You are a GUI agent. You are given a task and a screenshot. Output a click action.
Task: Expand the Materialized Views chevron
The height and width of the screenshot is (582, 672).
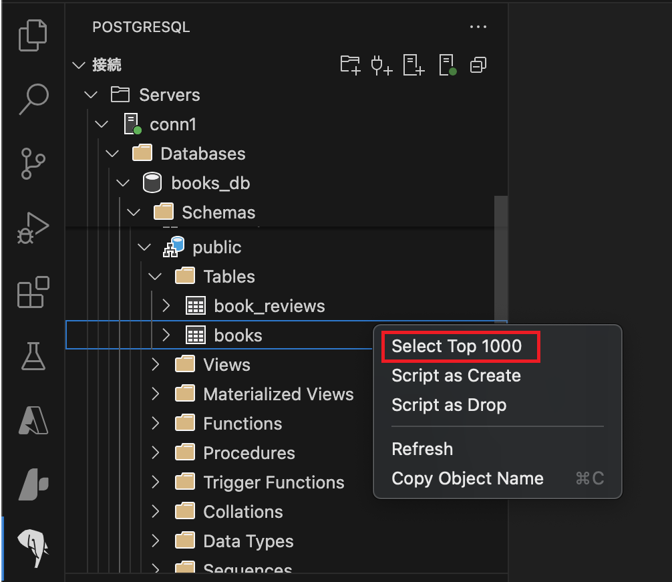pyautogui.click(x=156, y=394)
